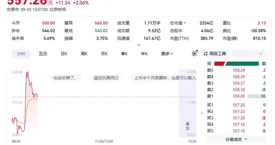275x145 pixels.
Task: Open the 月K chart tab
Action: pos(104,53)
